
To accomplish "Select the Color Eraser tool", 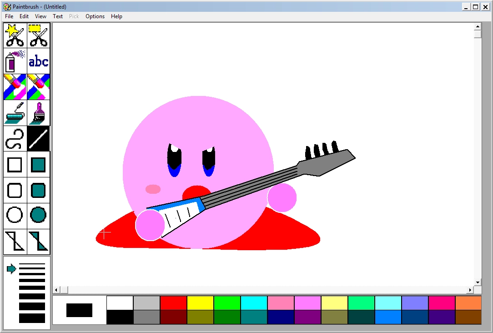I will click(x=15, y=87).
